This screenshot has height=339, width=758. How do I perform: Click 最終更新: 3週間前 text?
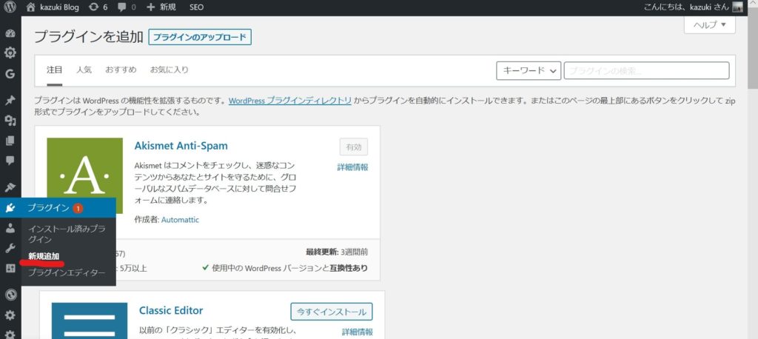point(337,252)
